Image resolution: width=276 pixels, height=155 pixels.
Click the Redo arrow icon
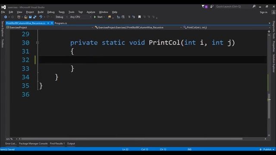click(48, 17)
